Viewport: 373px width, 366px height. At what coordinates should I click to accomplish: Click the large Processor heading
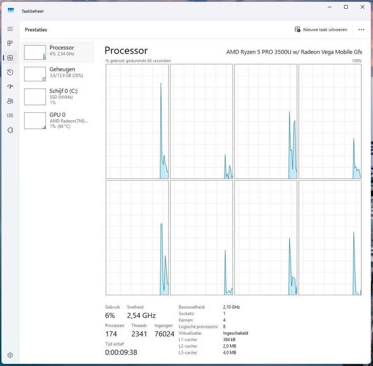(126, 50)
